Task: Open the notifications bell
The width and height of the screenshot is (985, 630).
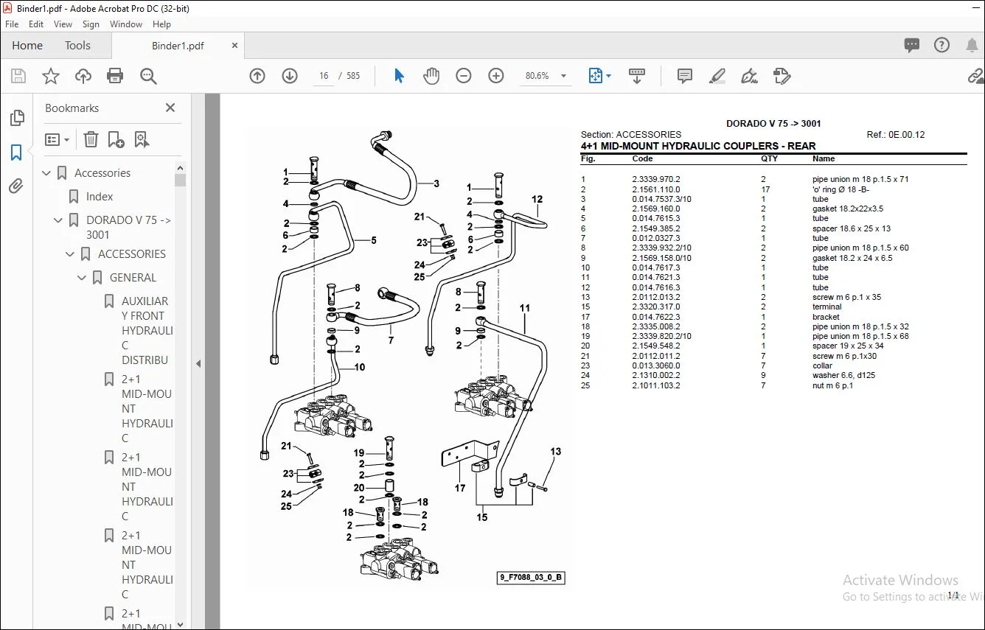Action: point(972,45)
